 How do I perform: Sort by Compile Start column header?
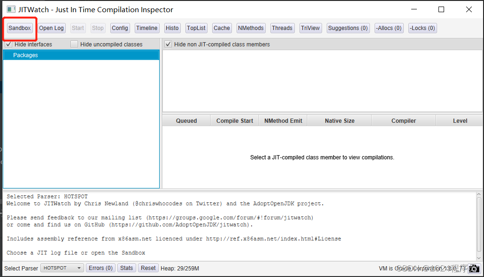pos(235,121)
